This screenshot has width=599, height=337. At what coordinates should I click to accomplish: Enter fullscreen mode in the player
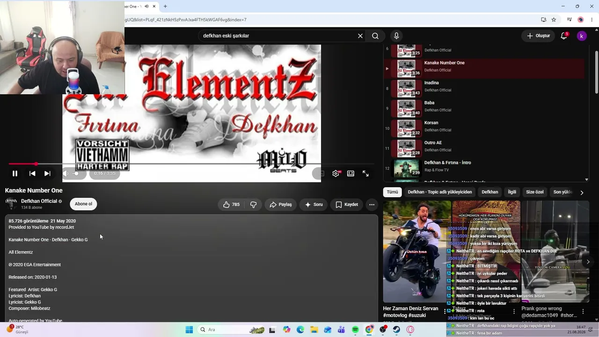point(365,174)
